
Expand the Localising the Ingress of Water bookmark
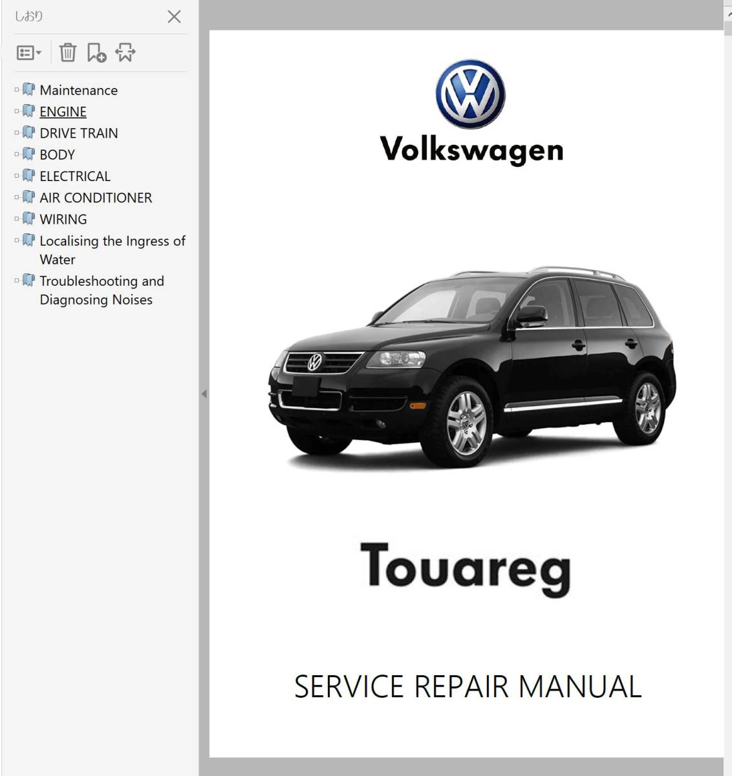pyautogui.click(x=17, y=241)
